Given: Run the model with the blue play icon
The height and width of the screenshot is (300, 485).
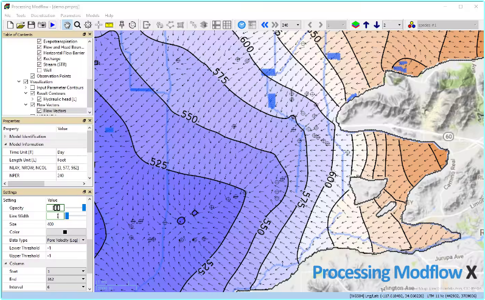Looking at the screenshot, I should coord(52,25).
